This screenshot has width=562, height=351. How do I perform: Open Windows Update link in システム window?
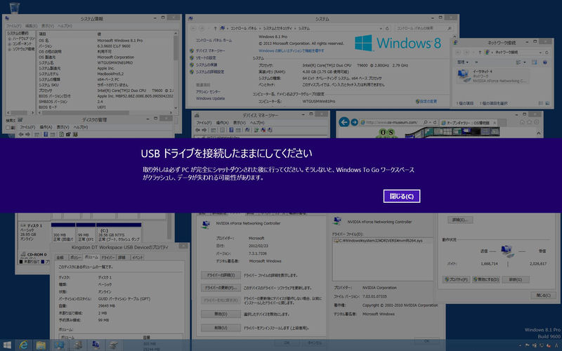[210, 98]
